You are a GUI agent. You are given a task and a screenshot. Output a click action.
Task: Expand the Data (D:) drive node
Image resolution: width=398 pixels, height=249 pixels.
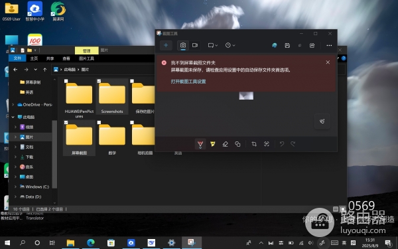15,197
